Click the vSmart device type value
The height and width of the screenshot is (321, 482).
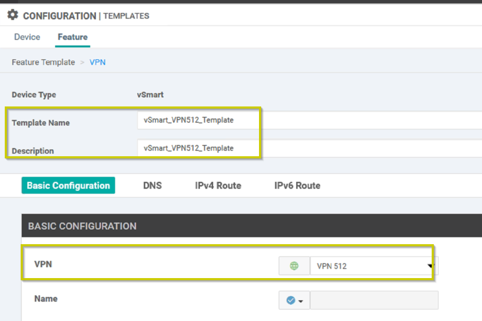150,95
